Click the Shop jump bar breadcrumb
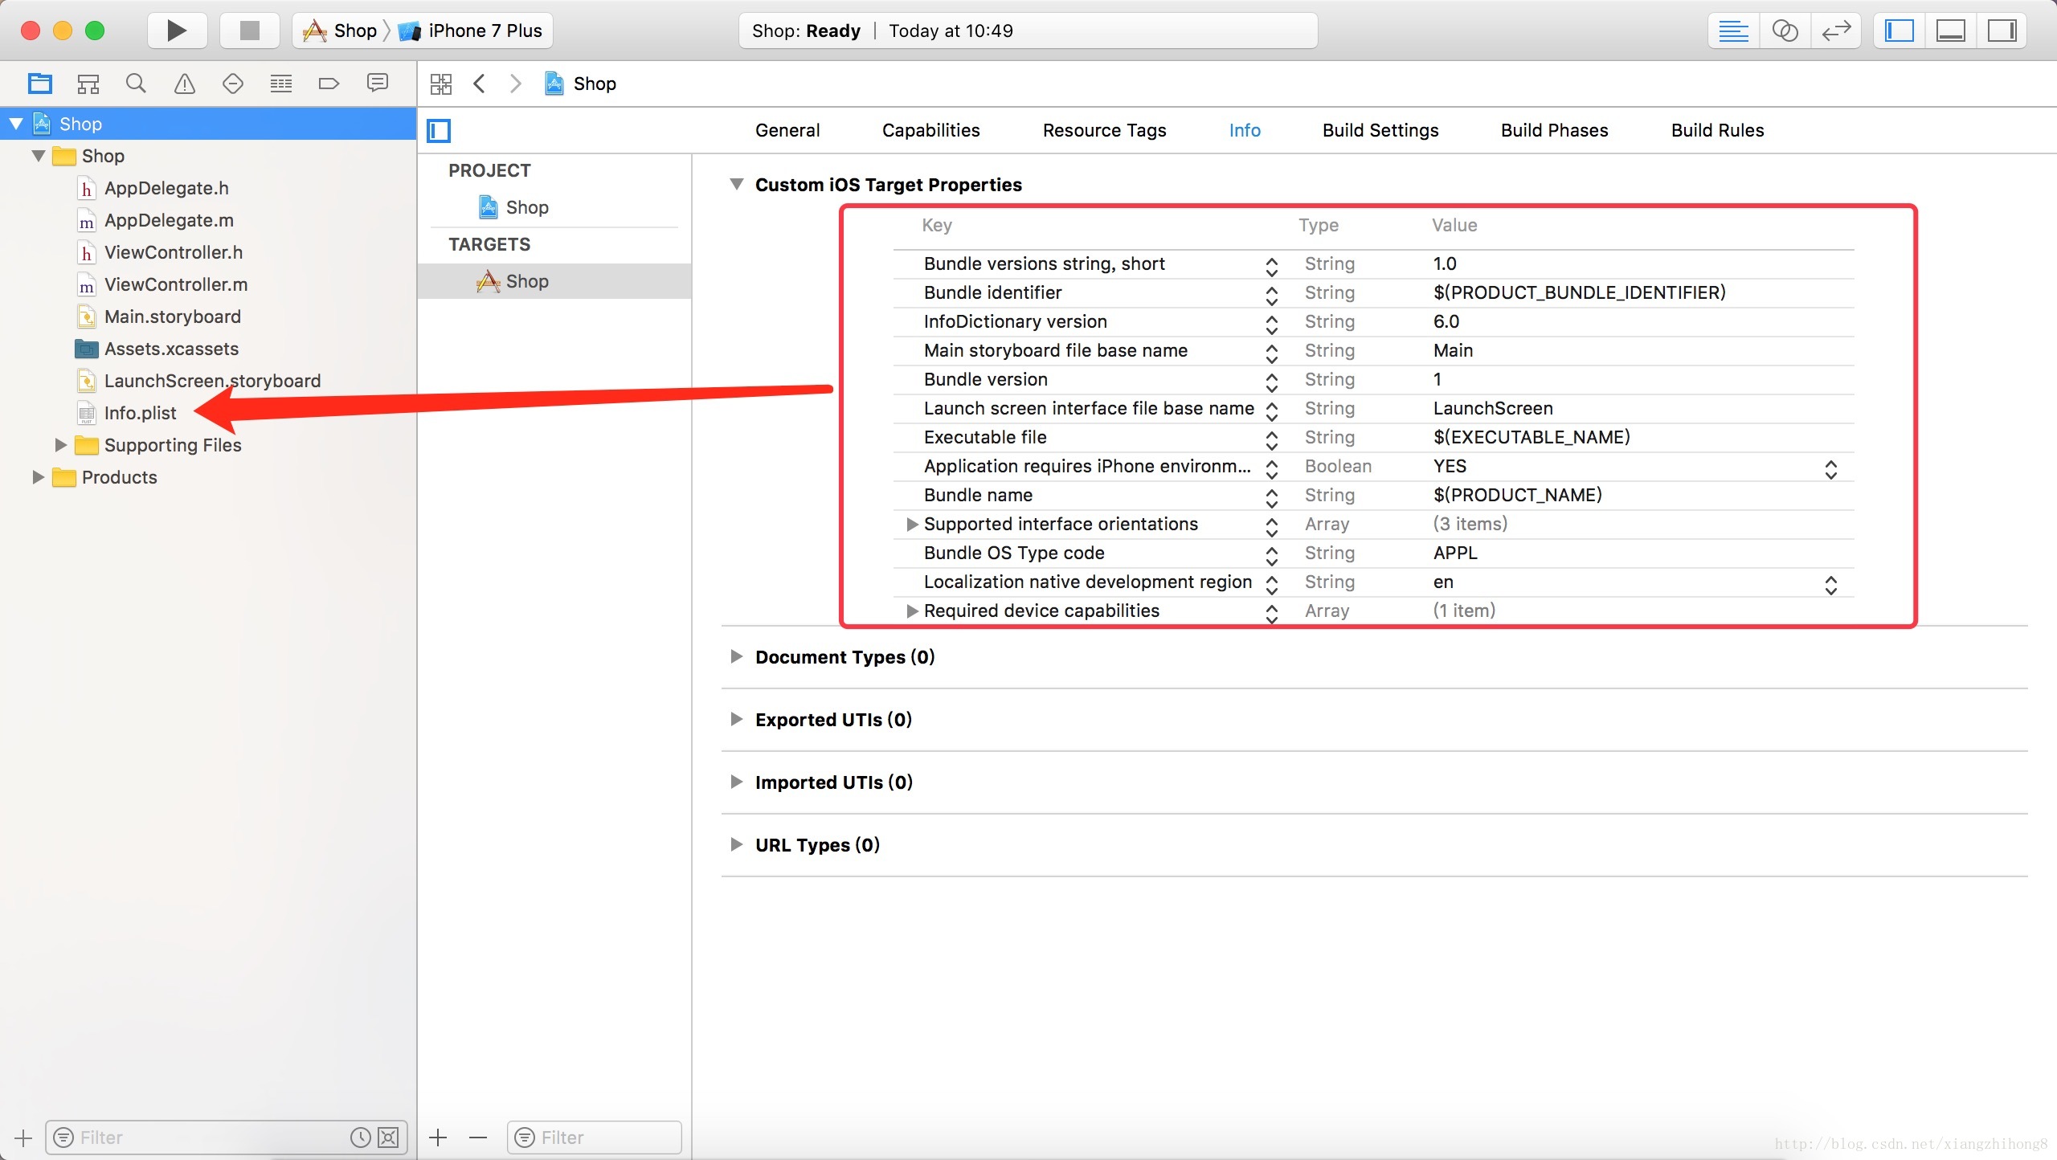Image resolution: width=2057 pixels, height=1160 pixels. (x=580, y=84)
